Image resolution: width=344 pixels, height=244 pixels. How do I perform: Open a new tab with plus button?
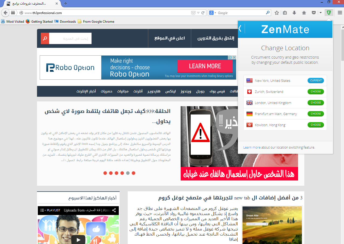point(65,4)
